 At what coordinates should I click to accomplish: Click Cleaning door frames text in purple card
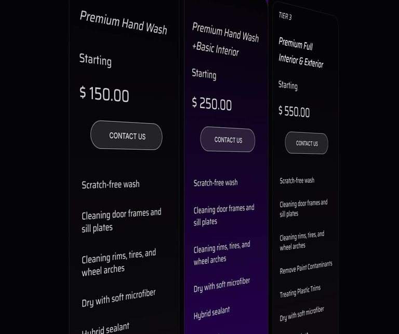coord(224,215)
